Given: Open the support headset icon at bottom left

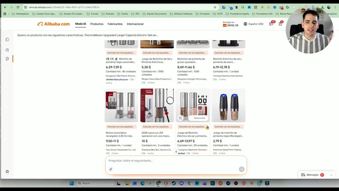Looking at the screenshot, I should tap(7, 172).
